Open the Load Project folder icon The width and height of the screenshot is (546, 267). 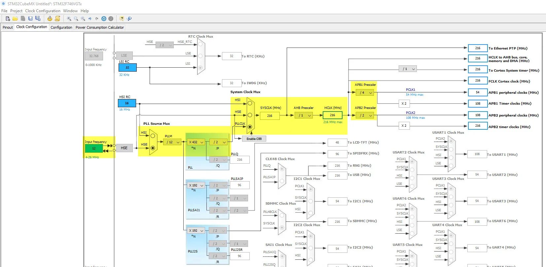[x=15, y=18]
